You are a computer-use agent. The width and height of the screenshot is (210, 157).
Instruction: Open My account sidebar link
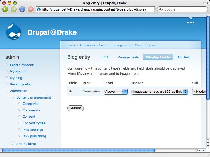click(19, 71)
